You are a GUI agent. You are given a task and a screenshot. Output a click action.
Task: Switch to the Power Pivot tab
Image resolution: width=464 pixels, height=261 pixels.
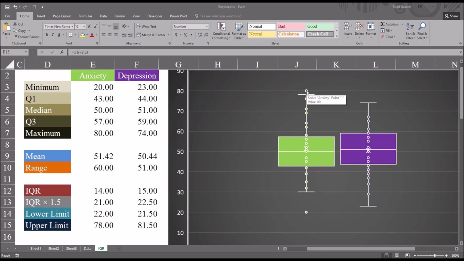(x=178, y=16)
